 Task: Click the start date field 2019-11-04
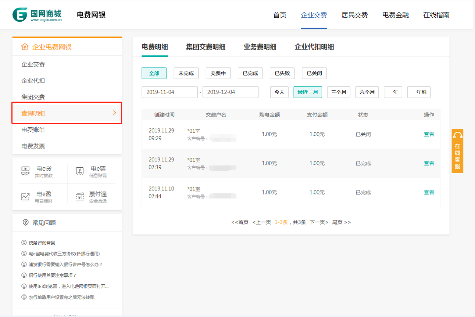(x=170, y=92)
